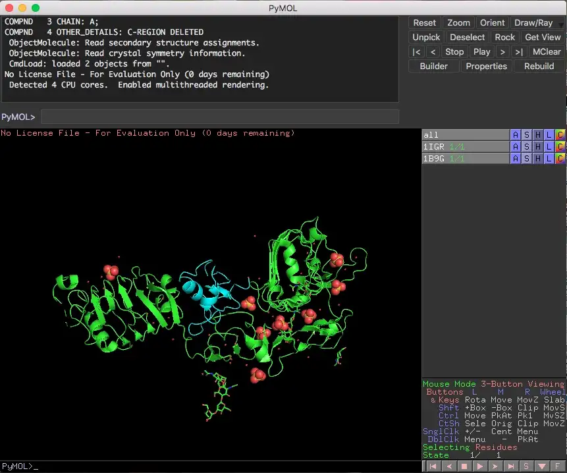Toggle Rock to rock the camera

click(504, 37)
